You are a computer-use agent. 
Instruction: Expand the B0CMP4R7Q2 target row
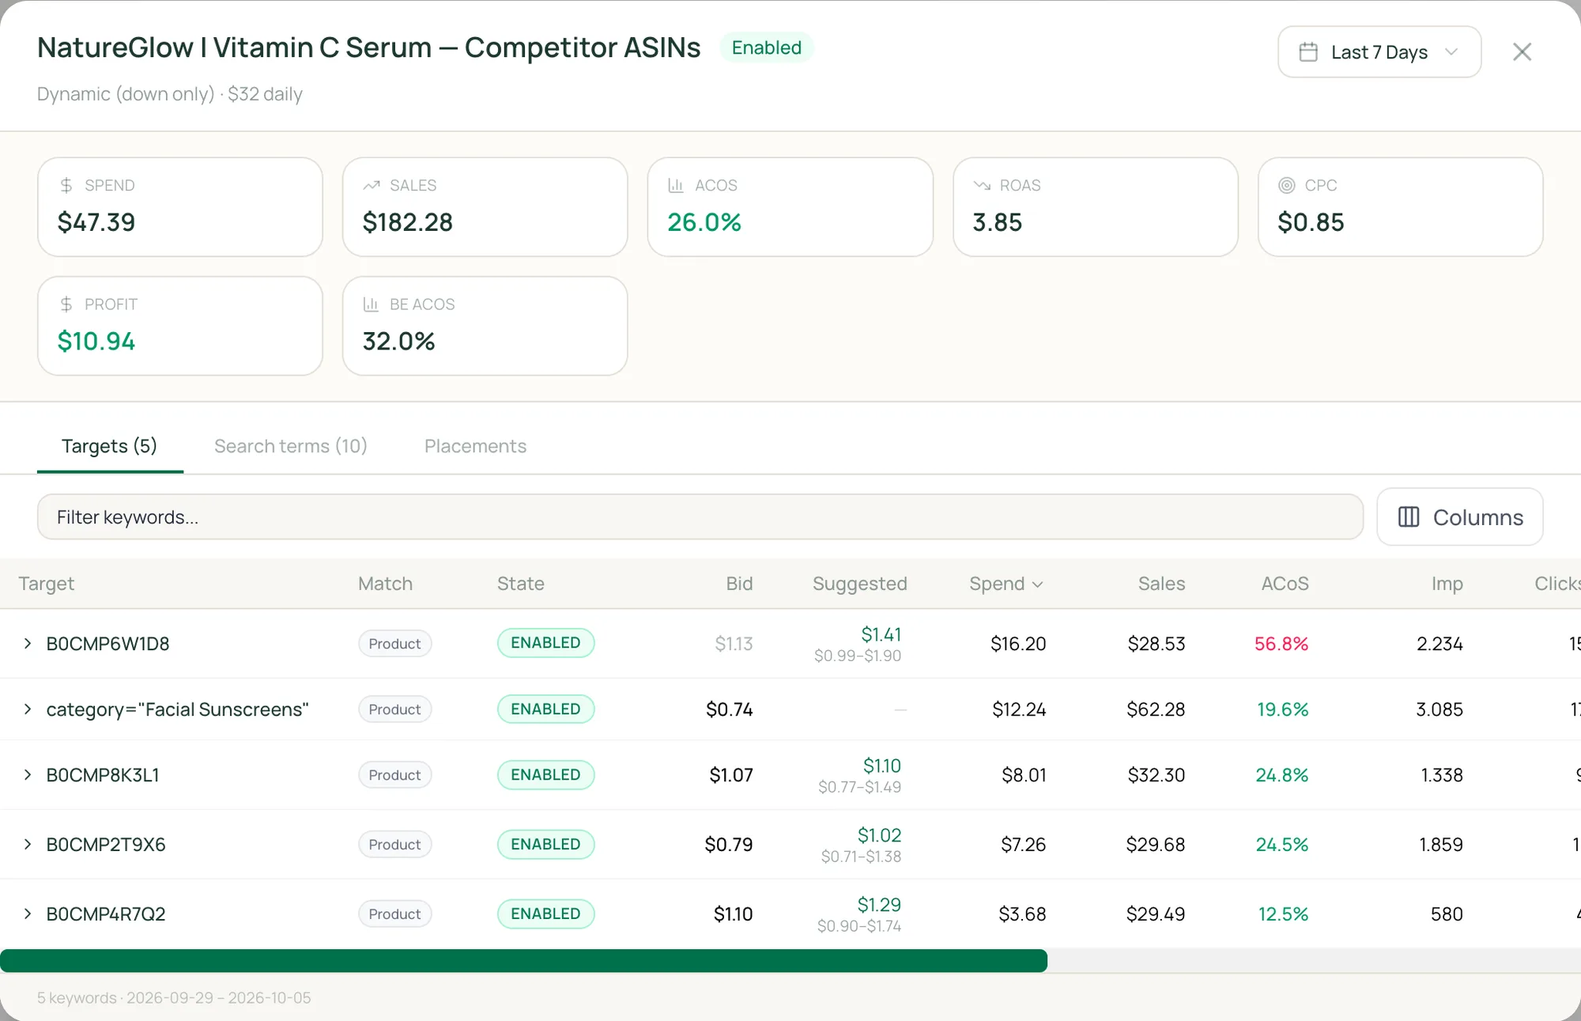pyautogui.click(x=28, y=914)
